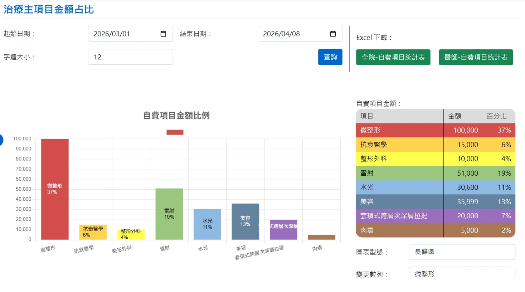
Task: Click the 肉毒 x-axis label
Action: coord(317,248)
